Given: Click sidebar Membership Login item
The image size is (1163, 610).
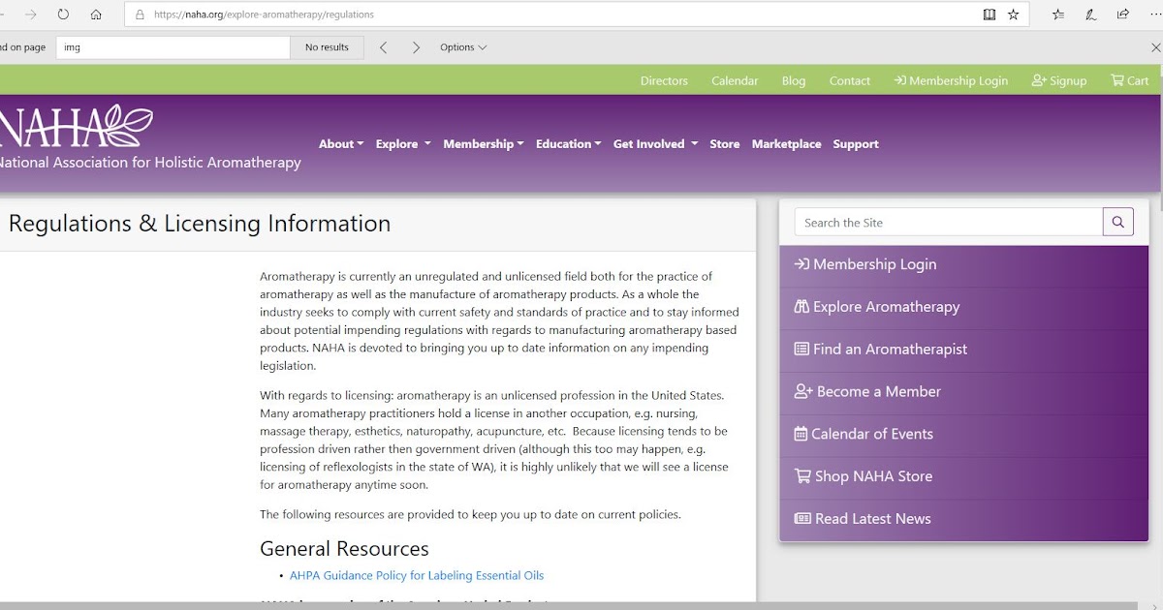Looking at the screenshot, I should 963,264.
